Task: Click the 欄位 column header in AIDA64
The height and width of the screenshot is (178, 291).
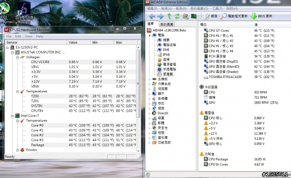Action: point(226,25)
